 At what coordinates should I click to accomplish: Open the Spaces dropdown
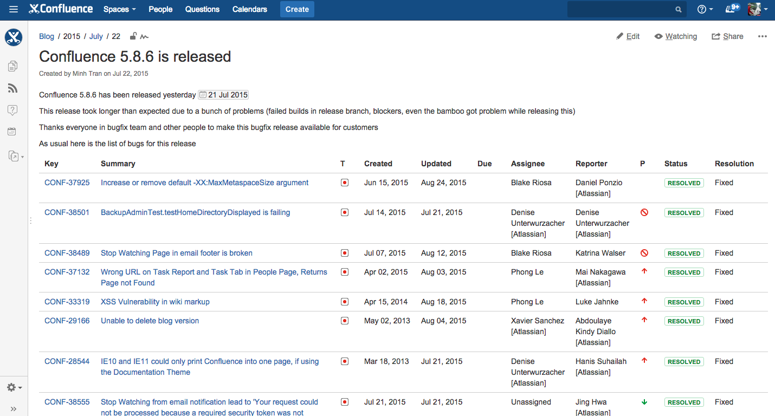119,9
